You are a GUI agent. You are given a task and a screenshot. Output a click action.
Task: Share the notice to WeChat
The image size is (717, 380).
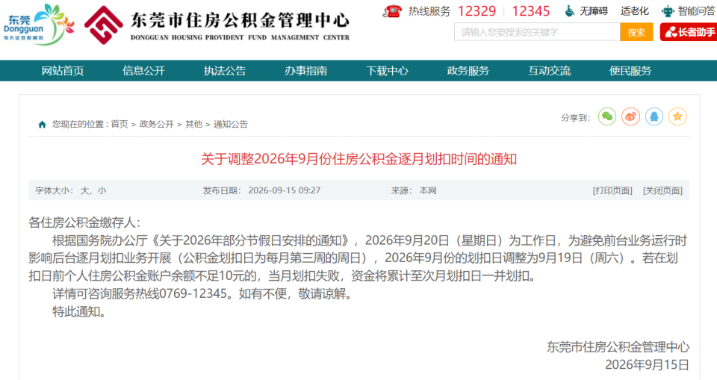[x=607, y=117]
